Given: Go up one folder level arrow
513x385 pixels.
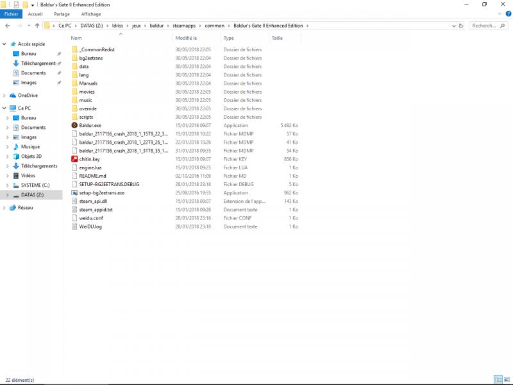Looking at the screenshot, I should 37,26.
